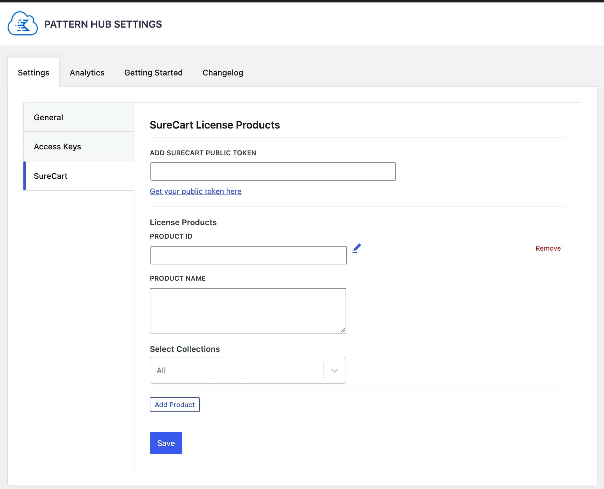Click the 'SureCart License Products' heading

point(215,125)
